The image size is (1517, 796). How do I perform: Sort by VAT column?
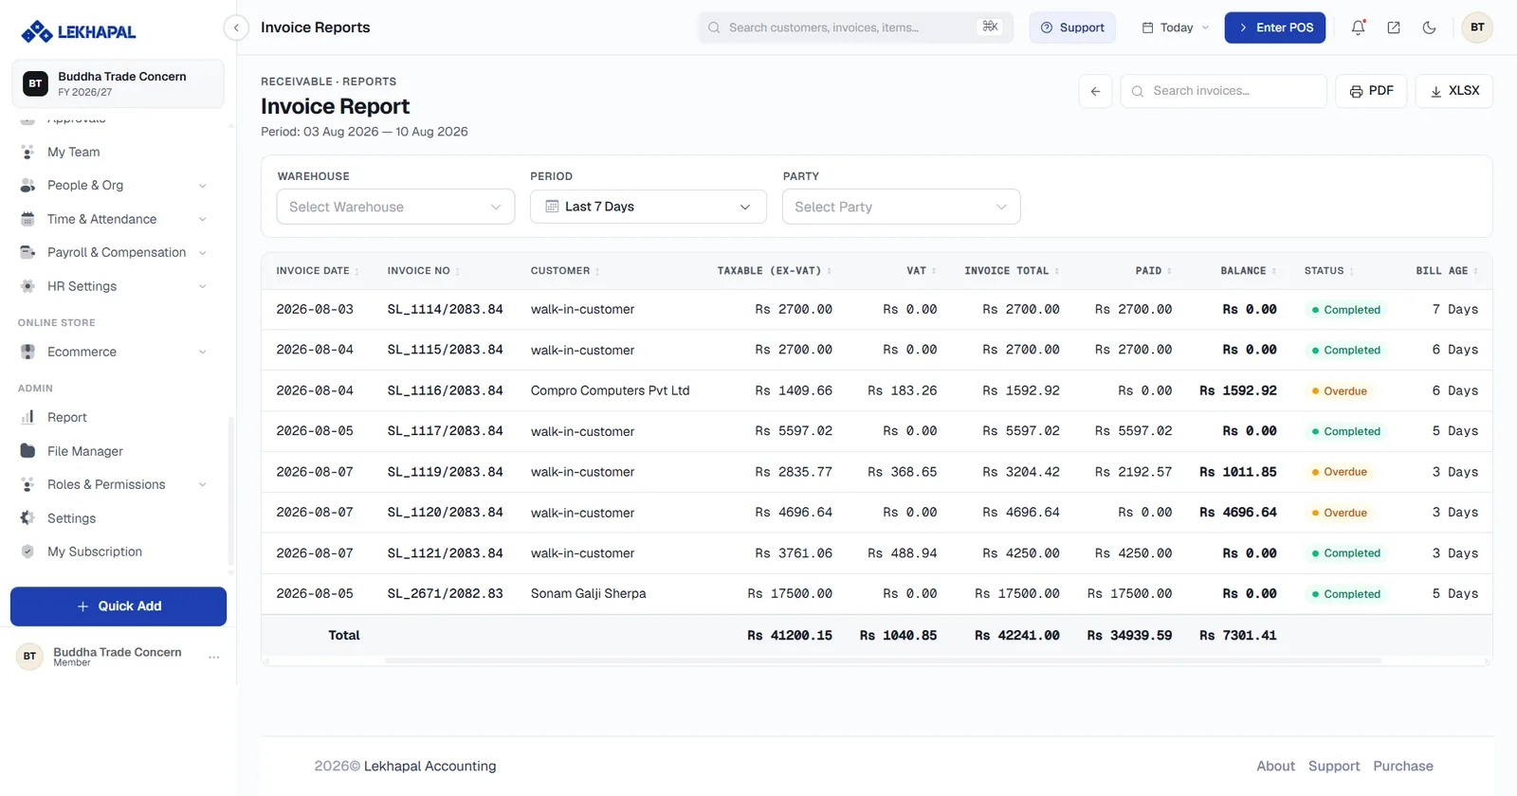tap(921, 271)
